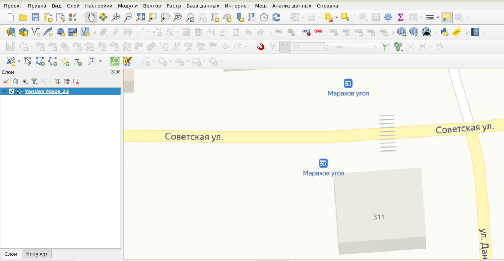Show the statistical summary panel
504x261 pixels.
point(400,17)
